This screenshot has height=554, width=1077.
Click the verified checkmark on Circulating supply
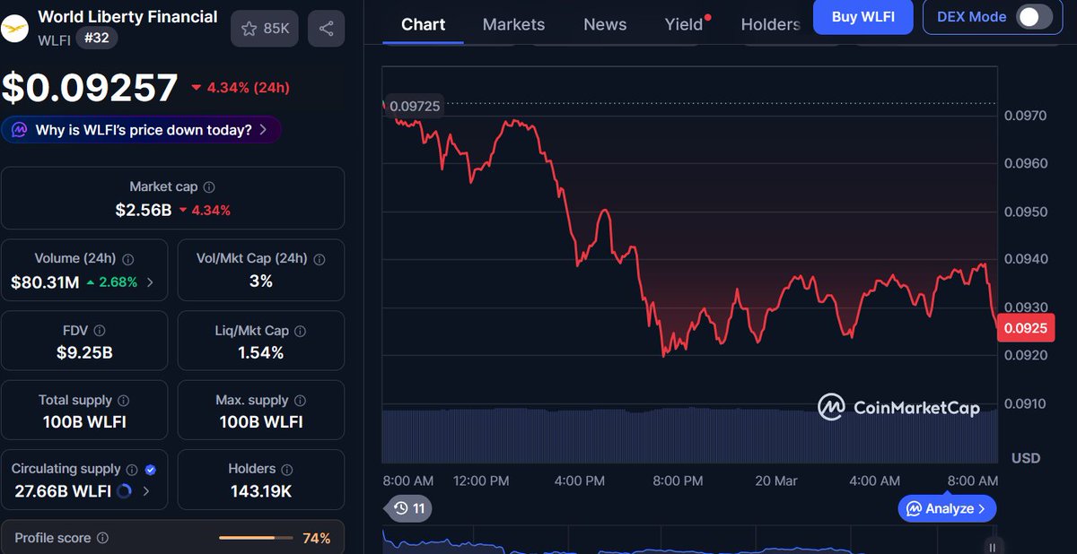click(149, 468)
